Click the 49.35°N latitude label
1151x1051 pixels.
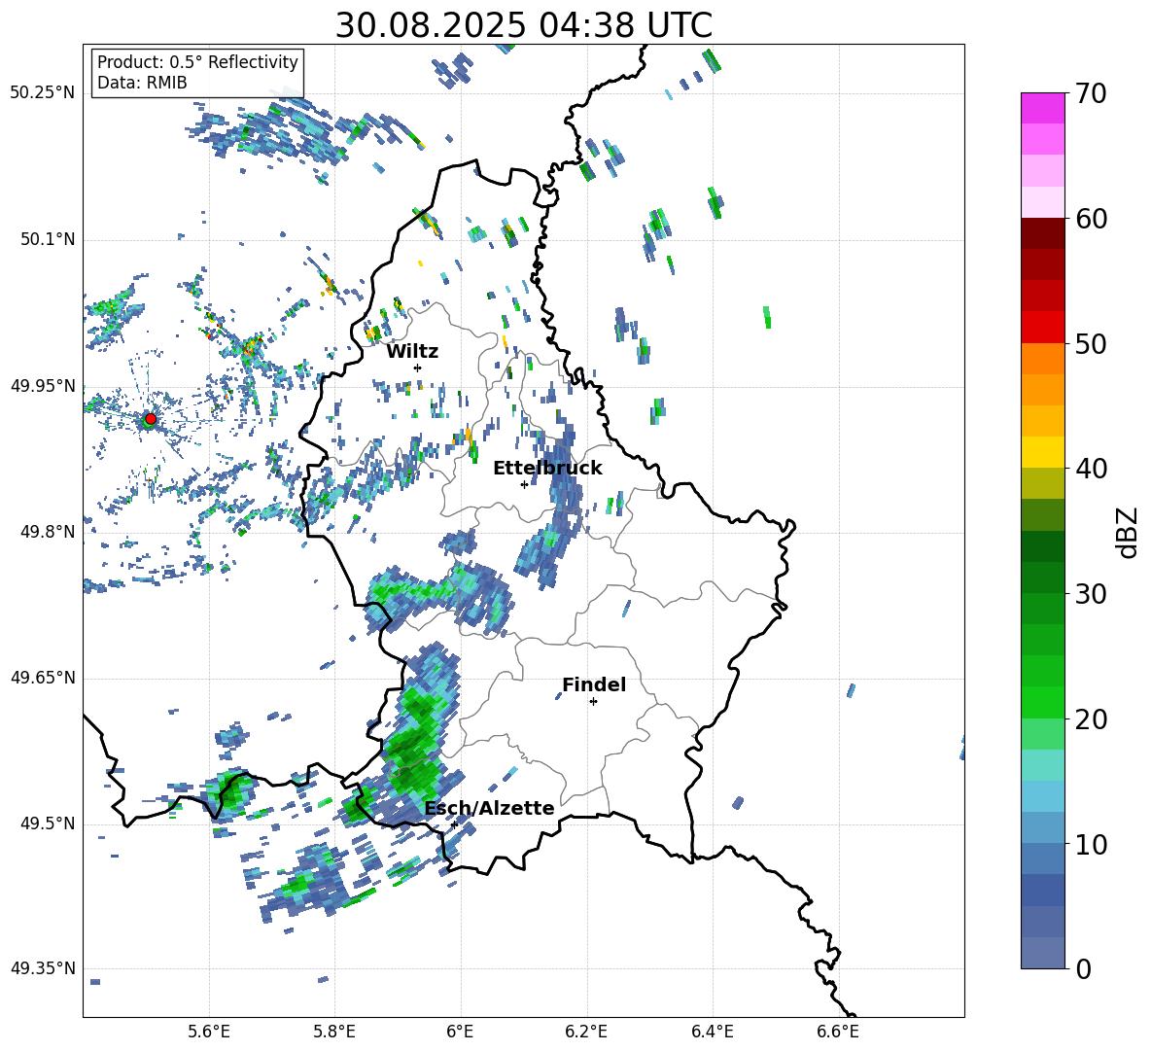click(43, 968)
